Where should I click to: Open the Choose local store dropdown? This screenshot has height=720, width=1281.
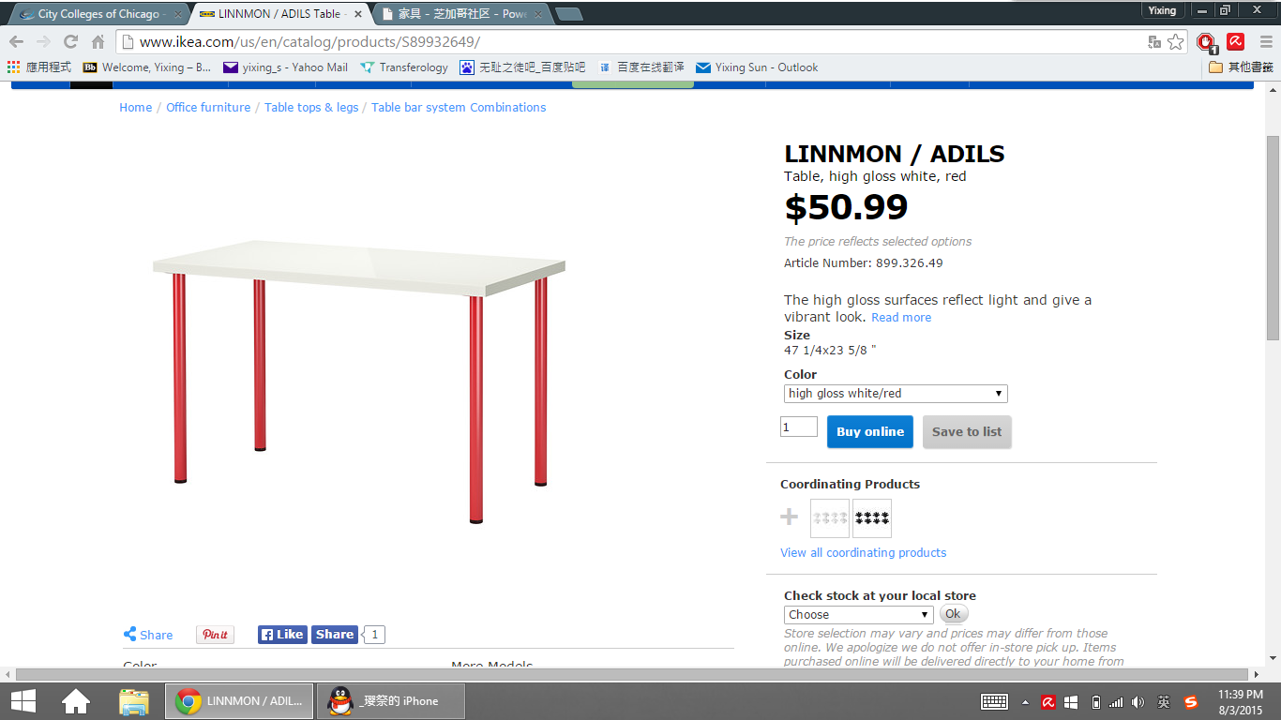point(858,615)
